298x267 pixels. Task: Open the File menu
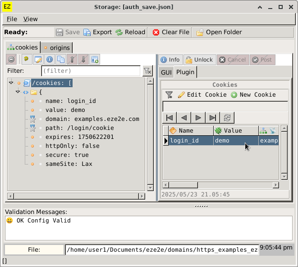click(x=12, y=19)
